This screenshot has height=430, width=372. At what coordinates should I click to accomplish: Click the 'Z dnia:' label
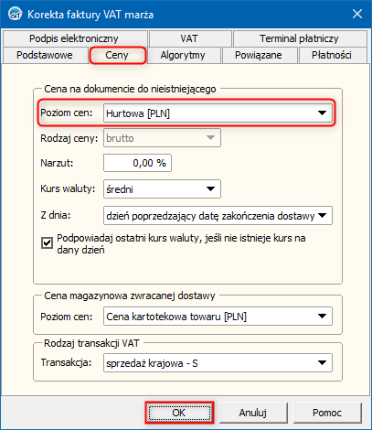click(x=56, y=215)
